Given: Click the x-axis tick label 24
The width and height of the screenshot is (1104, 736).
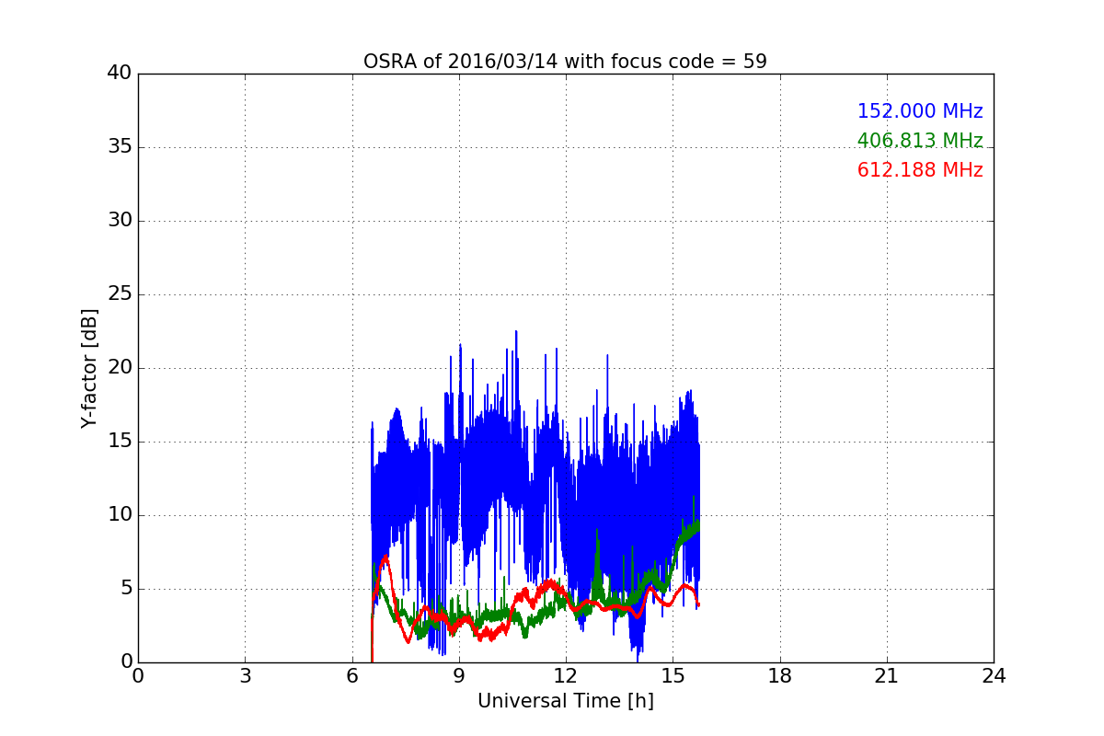Looking at the screenshot, I should coord(994,676).
